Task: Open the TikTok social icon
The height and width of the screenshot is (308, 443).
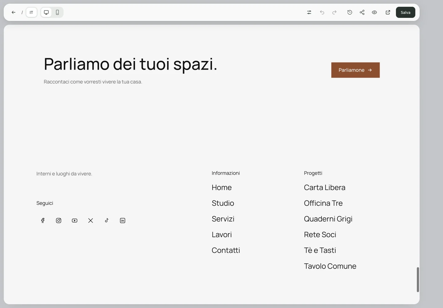Action: 107,221
